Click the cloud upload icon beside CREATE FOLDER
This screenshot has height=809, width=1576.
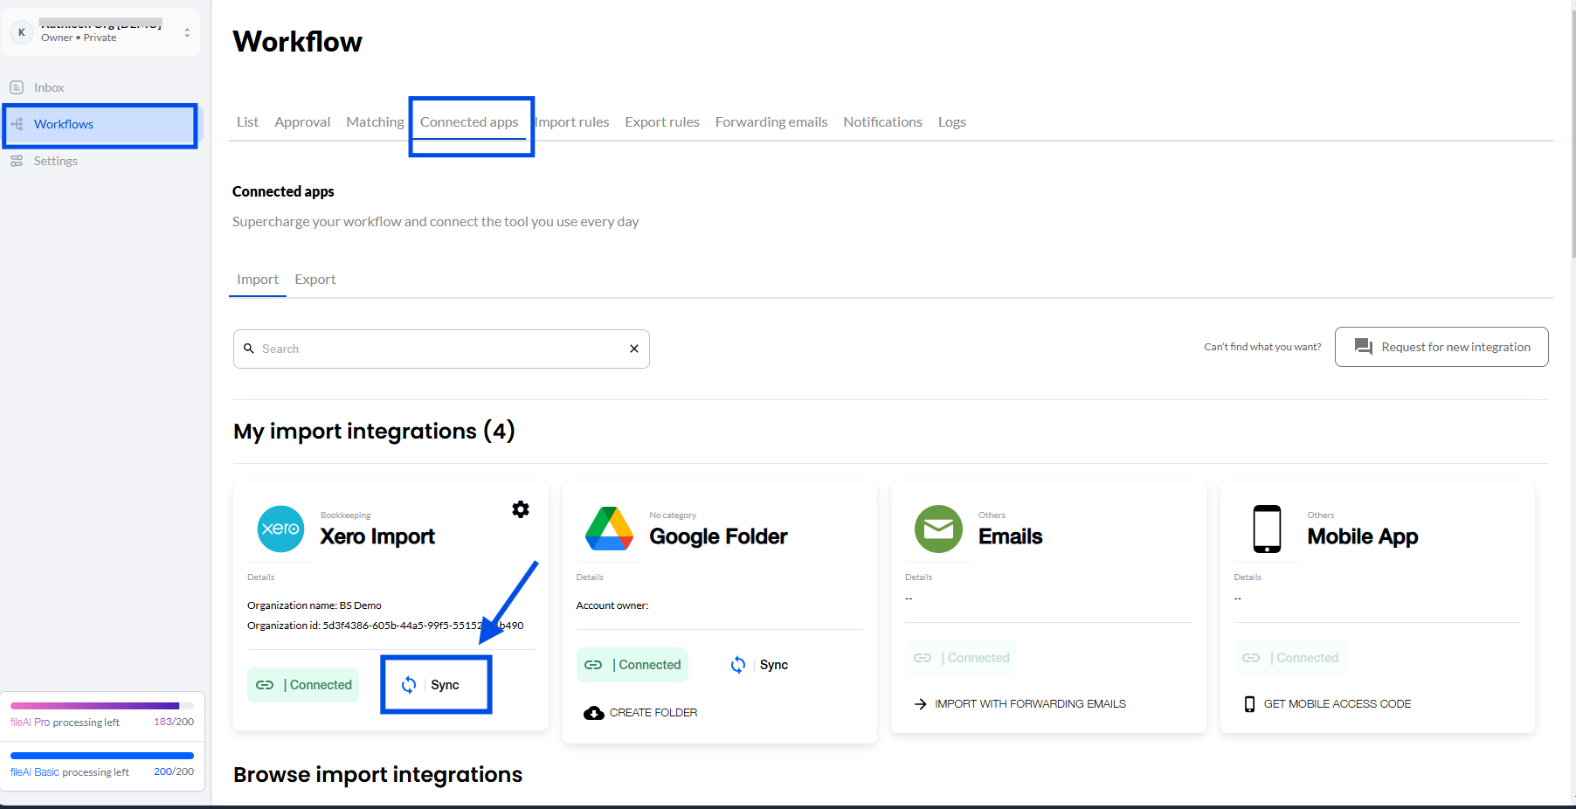click(594, 713)
